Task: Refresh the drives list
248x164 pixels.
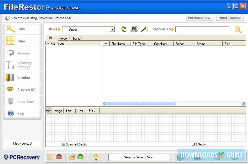Action: [x=124, y=29]
